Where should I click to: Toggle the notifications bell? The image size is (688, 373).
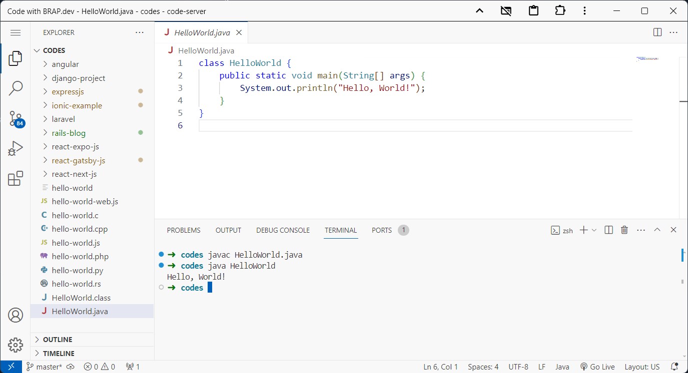(x=674, y=367)
